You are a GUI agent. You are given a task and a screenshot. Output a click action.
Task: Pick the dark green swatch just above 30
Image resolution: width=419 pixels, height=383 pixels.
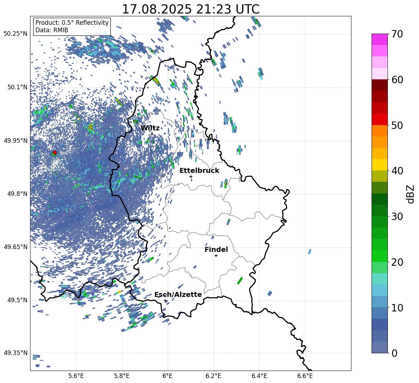pos(379,210)
